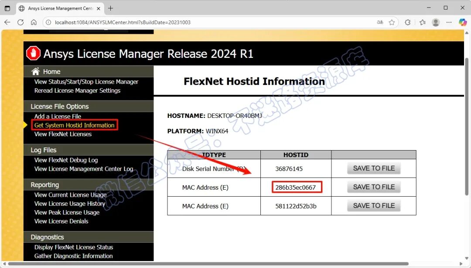Screen dimensions: 471x268
Task: Open View Status/Start/Stop License Manager
Action: [86, 81]
